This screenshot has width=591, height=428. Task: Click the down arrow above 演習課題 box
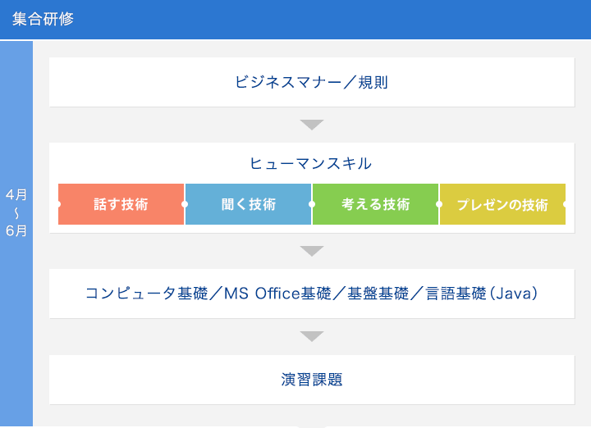[x=312, y=336]
